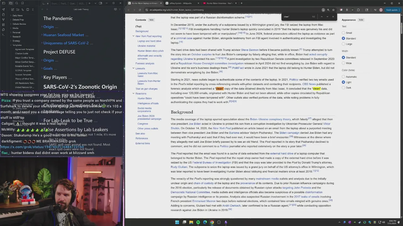This screenshot has height=226, width=403.
Task: Hide the Contents sidebar
Action: pyautogui.click(x=151, y=20)
